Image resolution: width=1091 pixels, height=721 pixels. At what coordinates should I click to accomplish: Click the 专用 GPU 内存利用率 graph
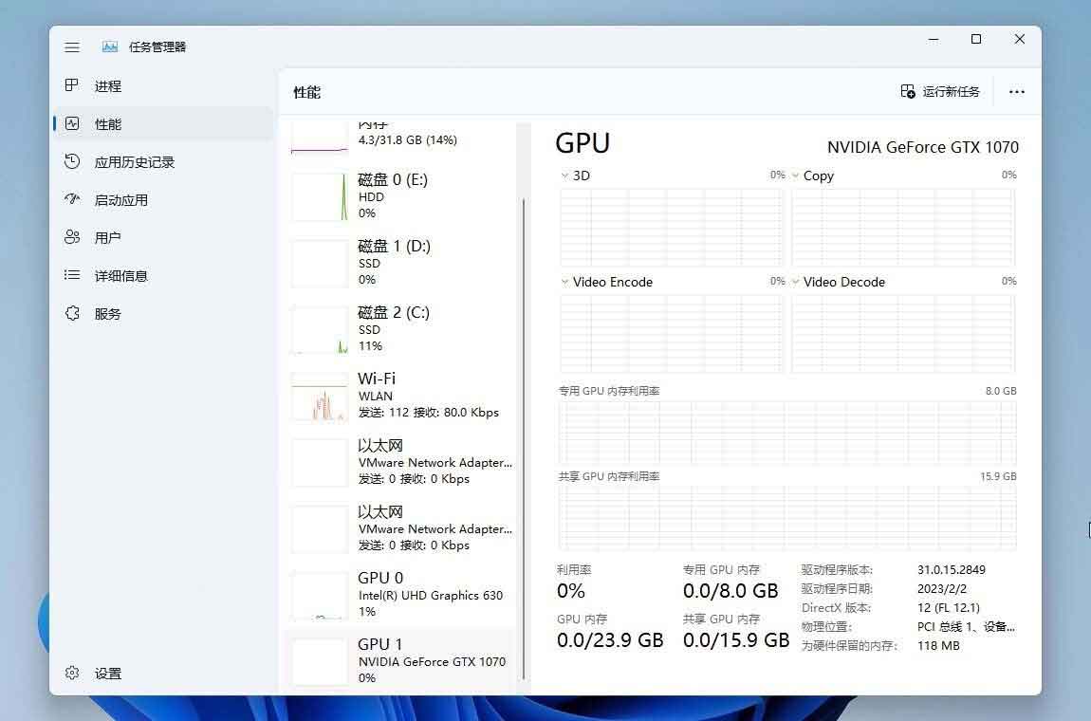tap(786, 433)
